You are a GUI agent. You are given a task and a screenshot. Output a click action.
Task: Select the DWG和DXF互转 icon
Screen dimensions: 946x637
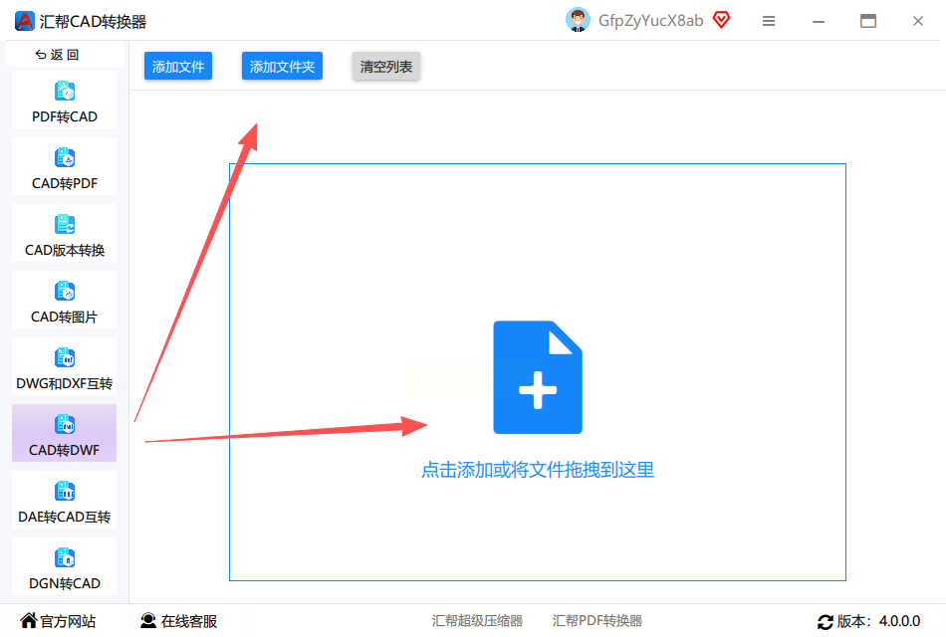[x=65, y=357]
